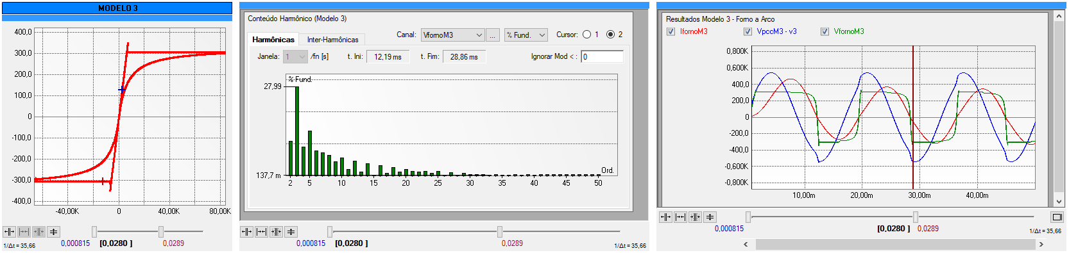This screenshot has width=1069, height=253.
Task: Click the first cursor icon under Forno a Arco plot
Action: pyautogui.click(x=665, y=217)
